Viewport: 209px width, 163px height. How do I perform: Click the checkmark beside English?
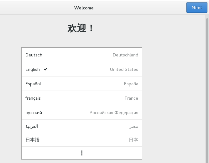46,69
